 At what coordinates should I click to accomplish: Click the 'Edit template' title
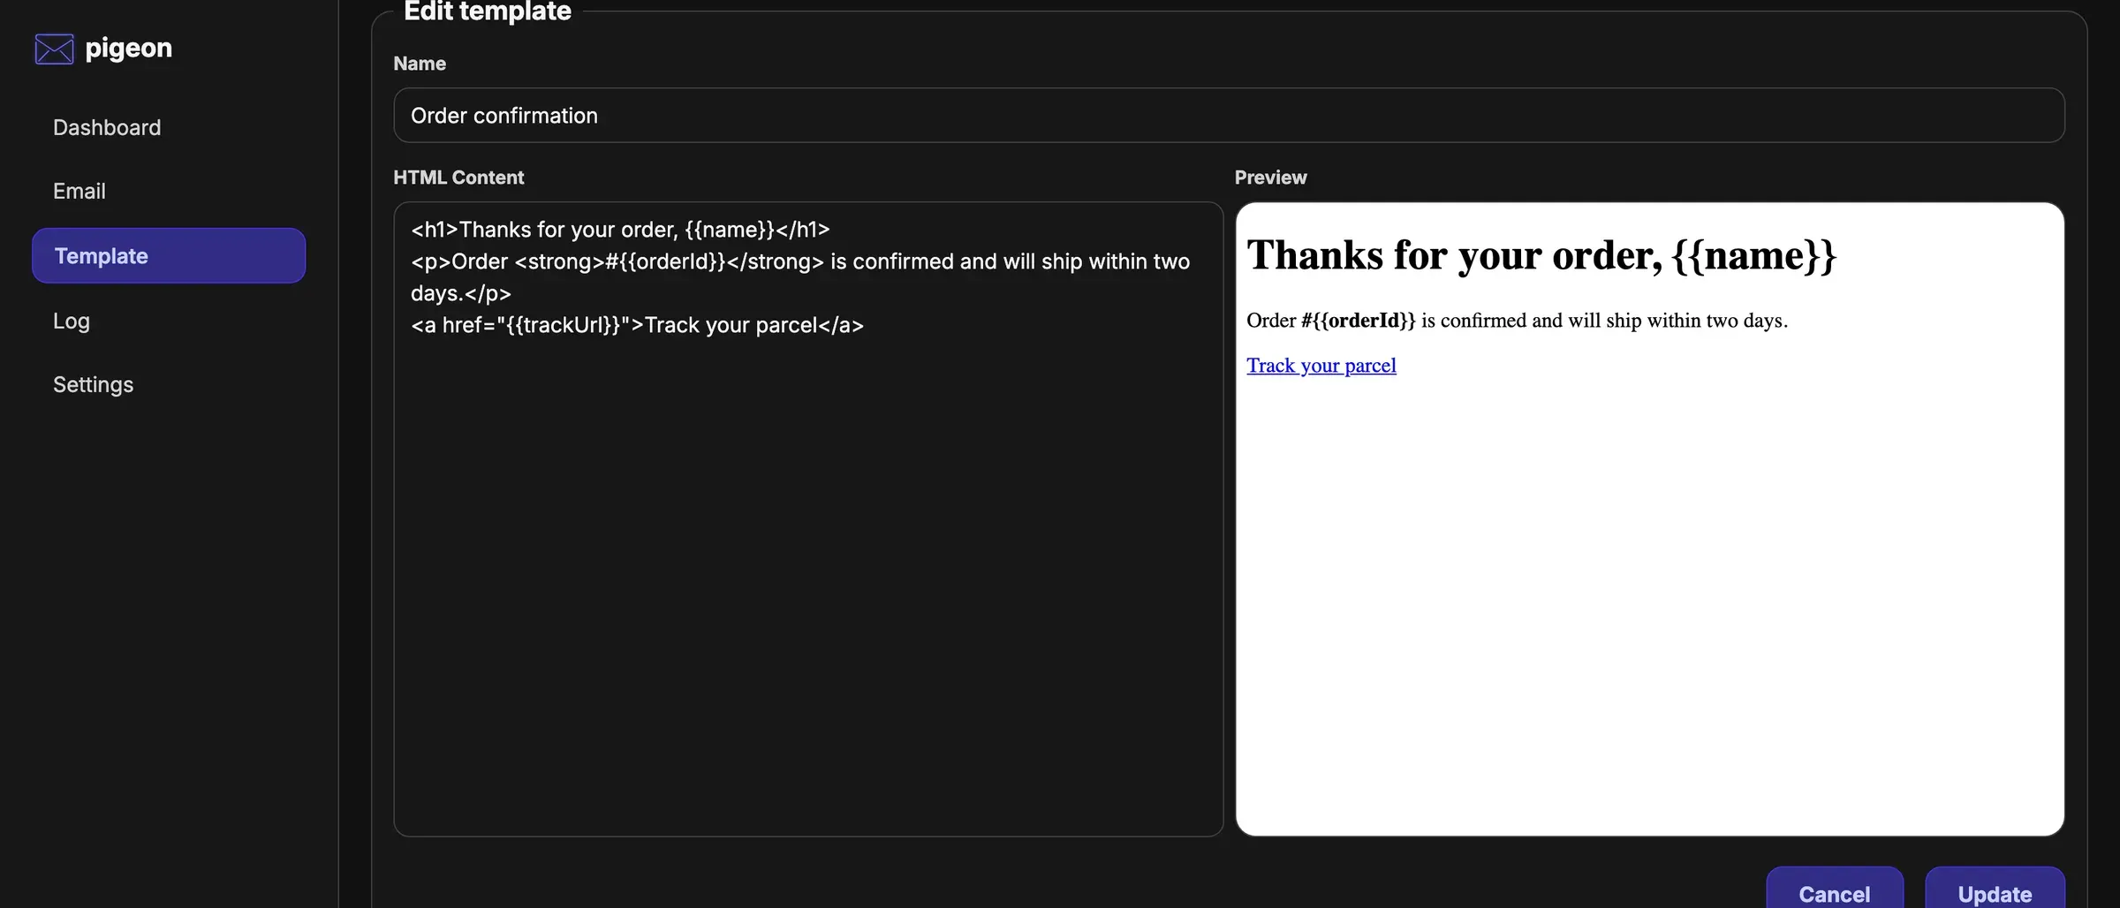[488, 11]
